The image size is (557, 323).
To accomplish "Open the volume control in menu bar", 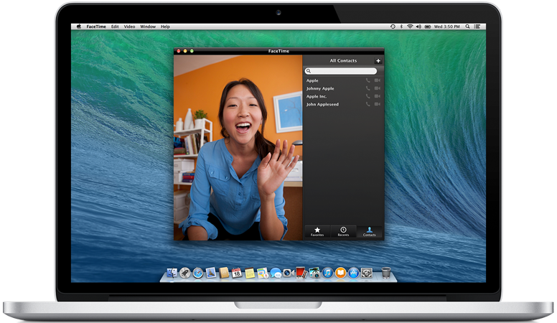I will pyautogui.click(x=418, y=27).
